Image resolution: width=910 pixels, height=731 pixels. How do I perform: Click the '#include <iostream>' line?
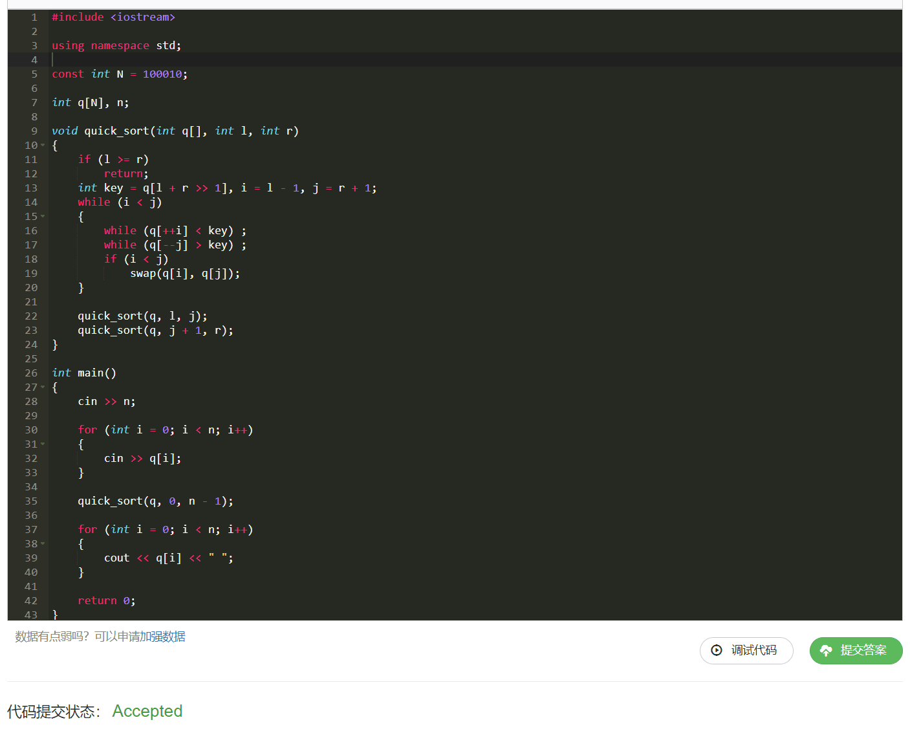click(x=113, y=17)
